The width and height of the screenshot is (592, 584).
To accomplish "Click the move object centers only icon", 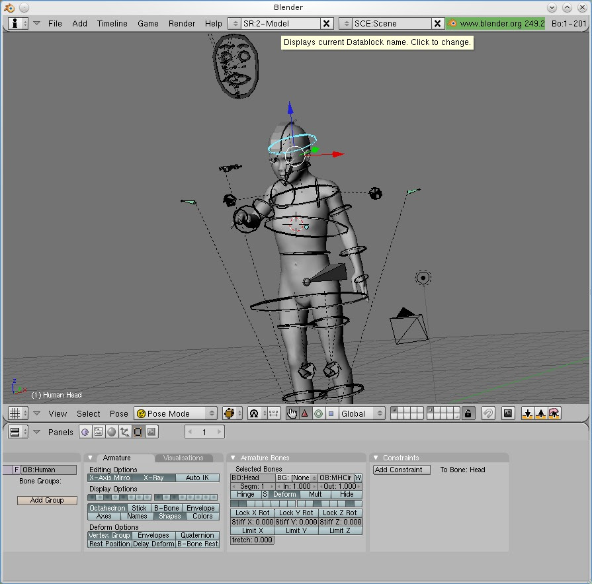I will (274, 414).
